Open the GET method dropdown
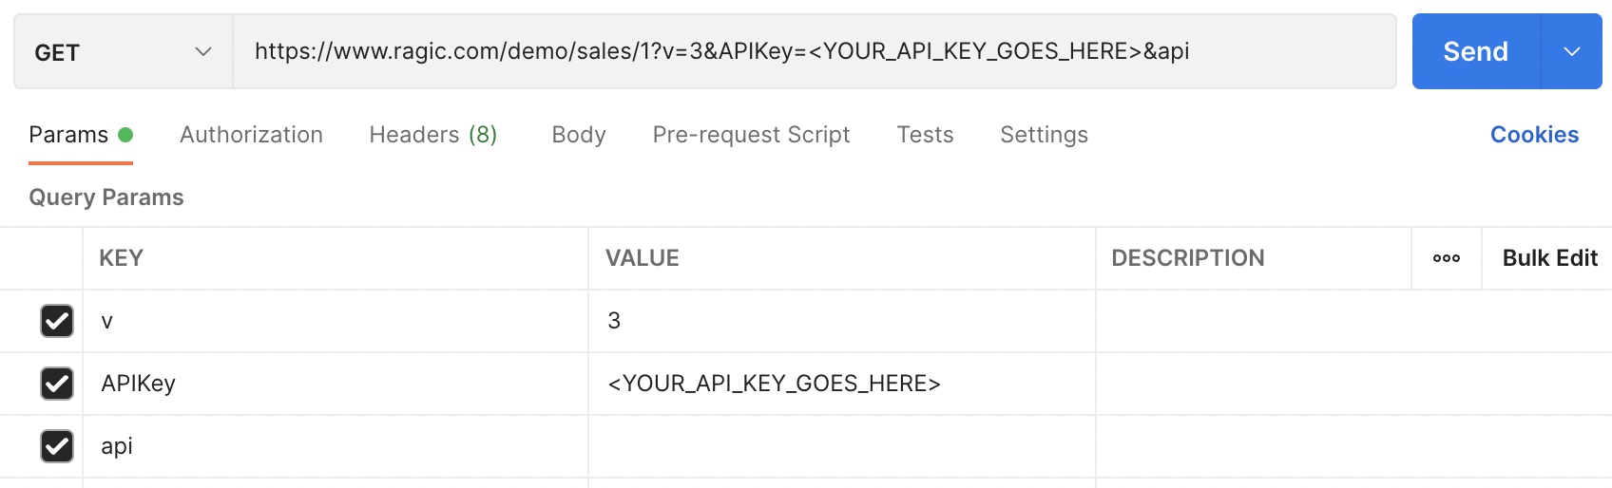 (x=123, y=52)
